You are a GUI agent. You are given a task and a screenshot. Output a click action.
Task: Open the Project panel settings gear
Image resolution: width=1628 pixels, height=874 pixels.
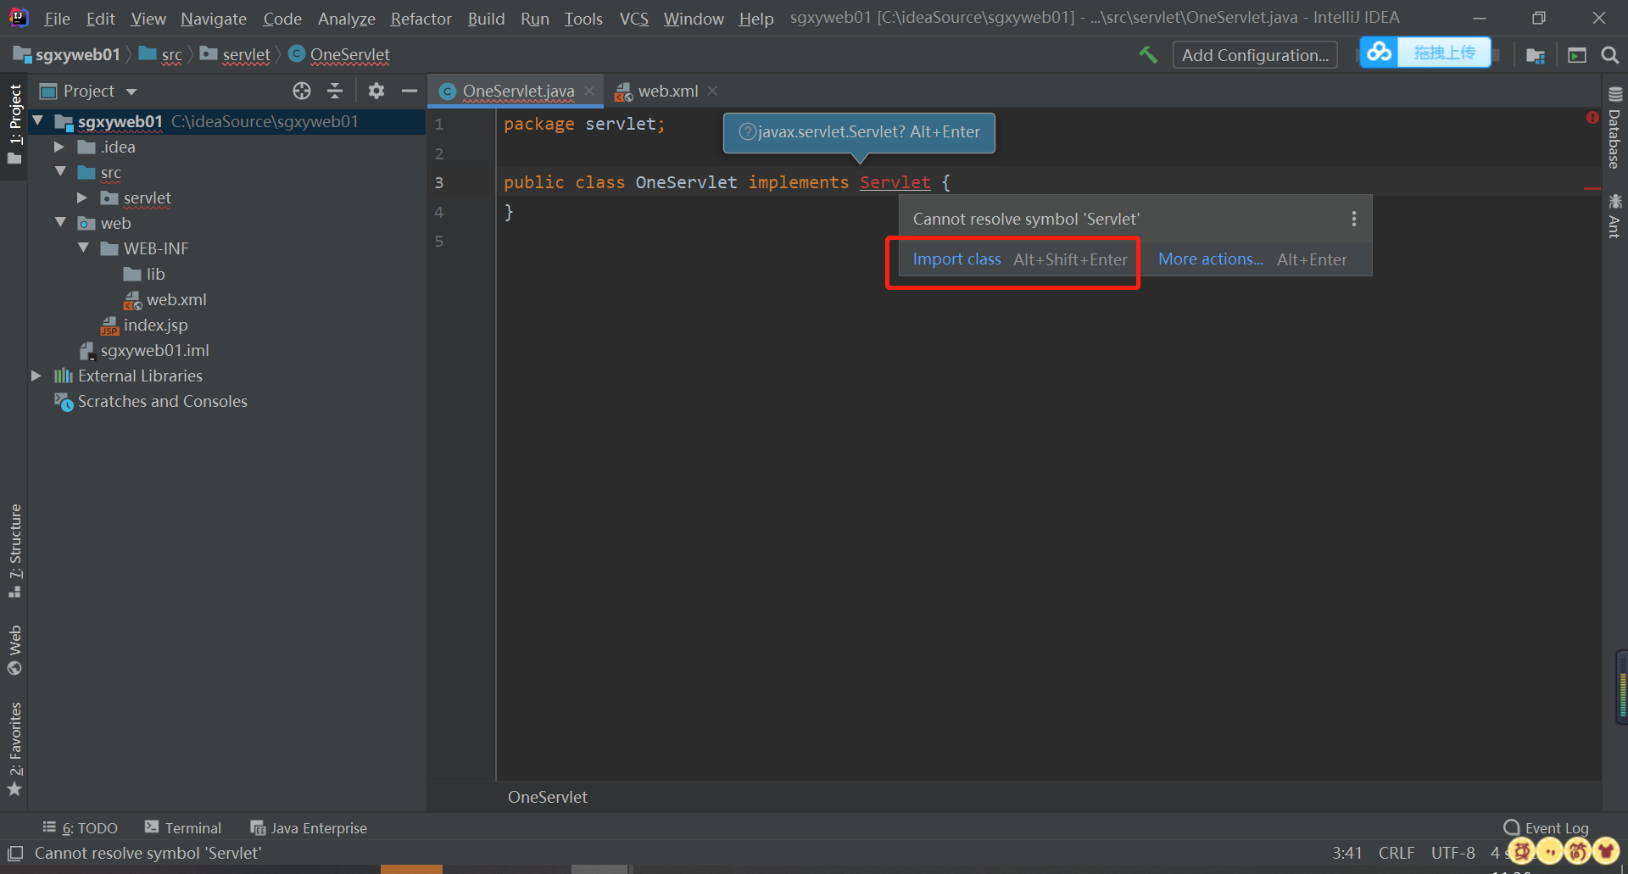tap(376, 91)
